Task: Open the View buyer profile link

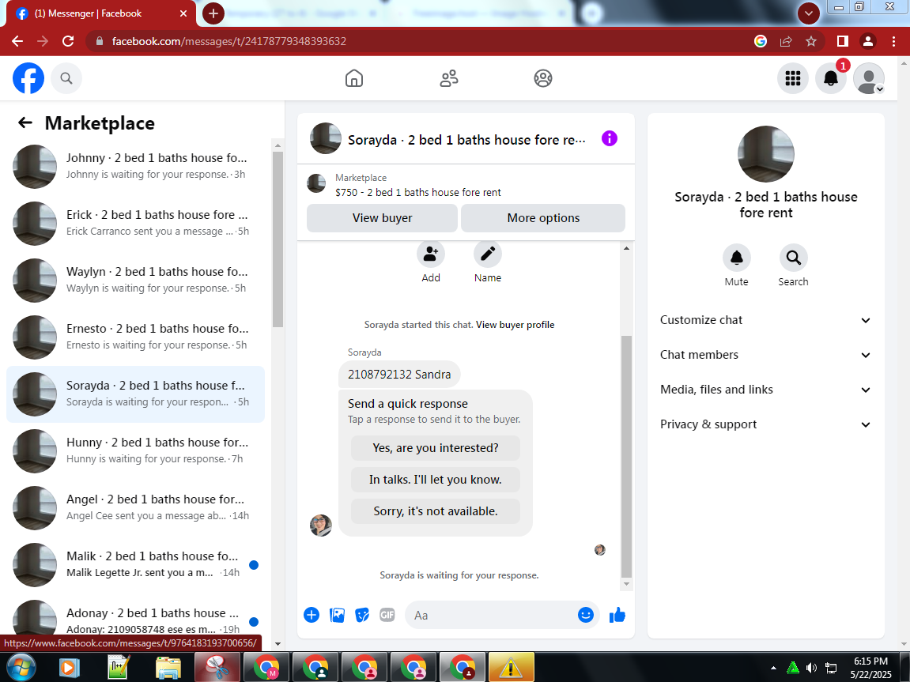Action: 515,325
